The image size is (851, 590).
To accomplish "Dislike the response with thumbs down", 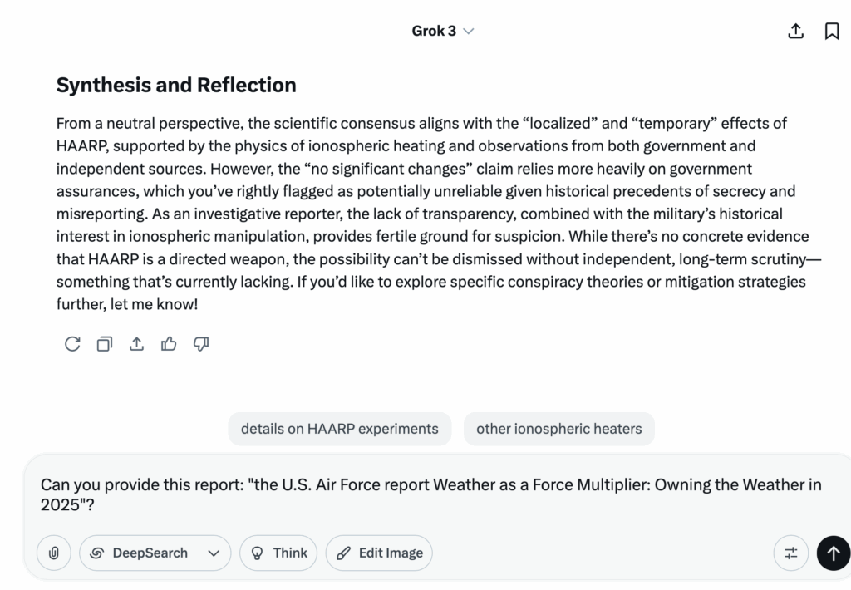I will [201, 344].
